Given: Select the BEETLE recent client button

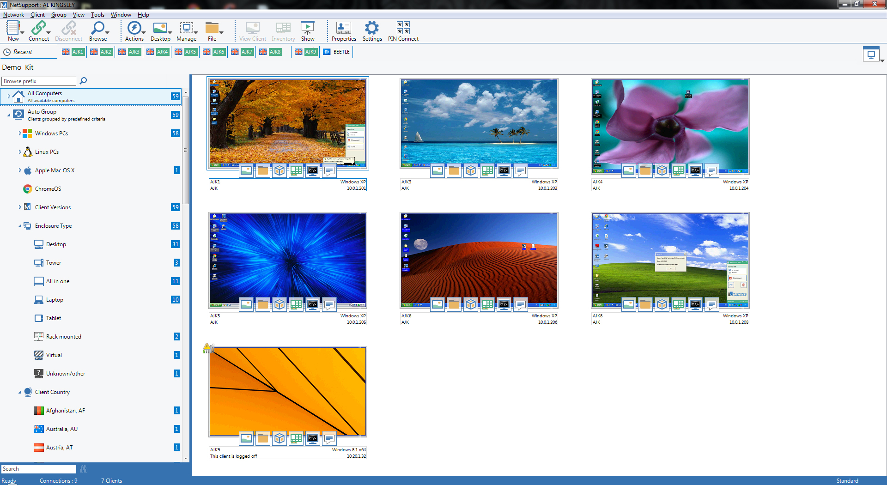Looking at the screenshot, I should click(x=337, y=52).
